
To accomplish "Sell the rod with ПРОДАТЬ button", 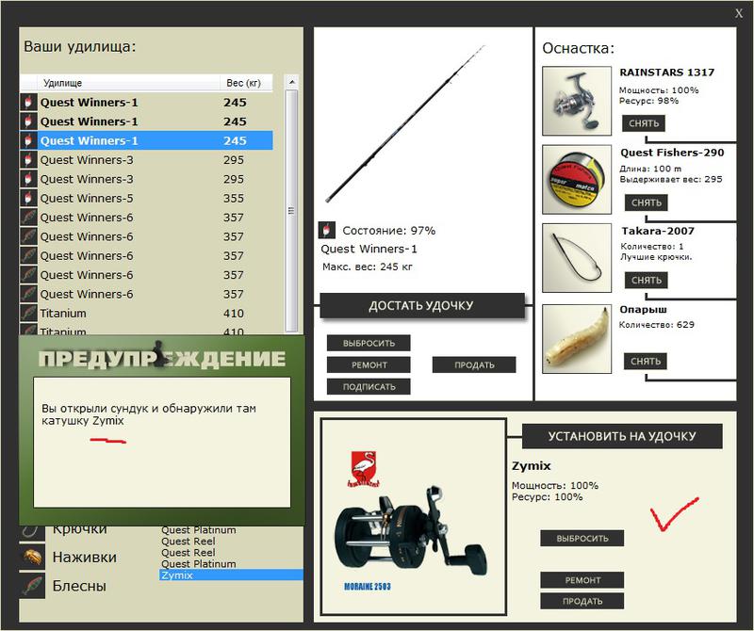I will [x=474, y=364].
